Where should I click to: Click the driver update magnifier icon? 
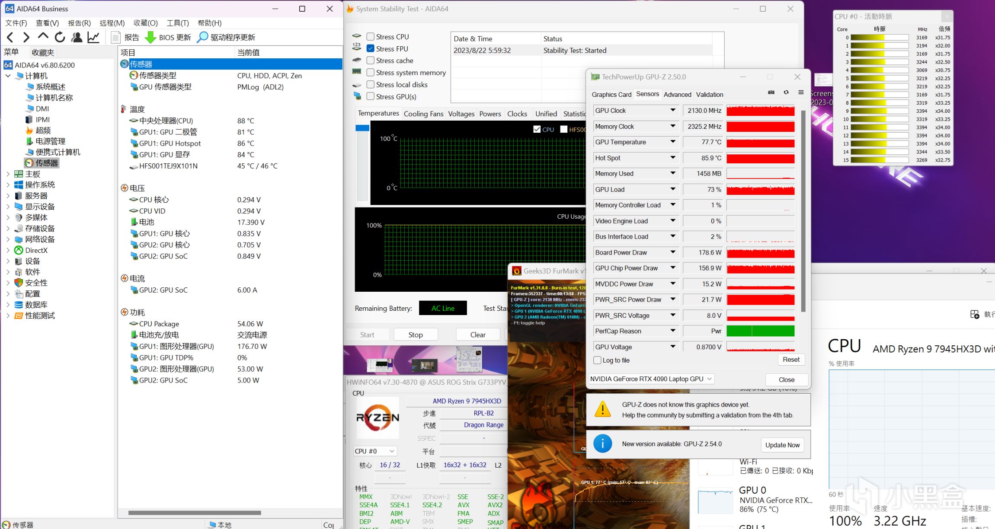[x=202, y=38]
